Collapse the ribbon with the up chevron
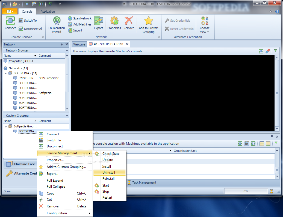 270,12
